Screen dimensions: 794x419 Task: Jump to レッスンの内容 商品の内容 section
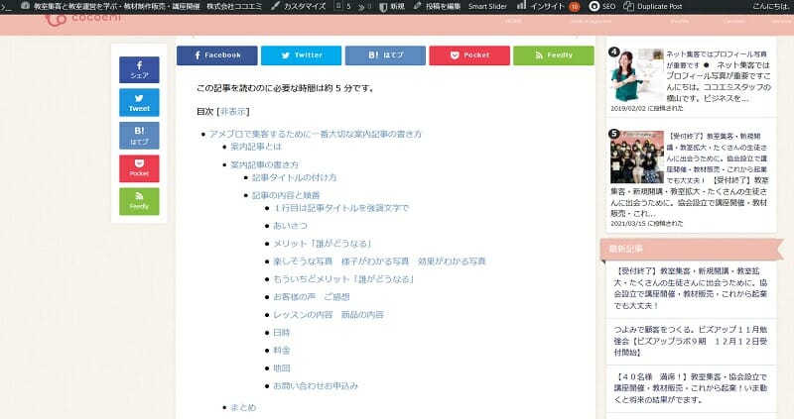pyautogui.click(x=329, y=314)
